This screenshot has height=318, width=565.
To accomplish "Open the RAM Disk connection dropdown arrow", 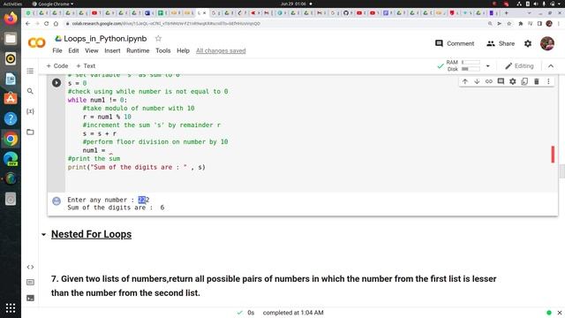I will click(x=488, y=66).
